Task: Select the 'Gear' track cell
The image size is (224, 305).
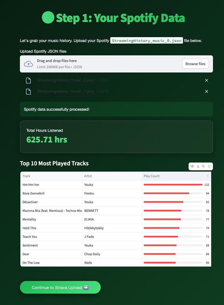Action: pyautogui.click(x=51, y=254)
